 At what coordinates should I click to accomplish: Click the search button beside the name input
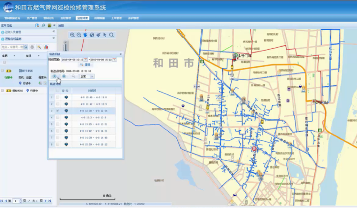pyautogui.click(x=26, y=47)
